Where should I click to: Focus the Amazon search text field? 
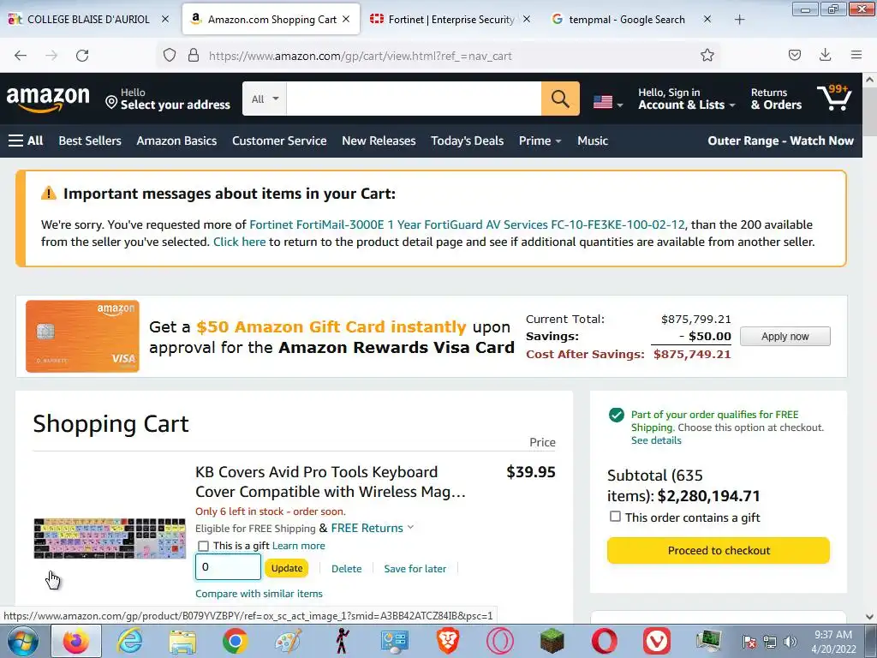(x=414, y=99)
